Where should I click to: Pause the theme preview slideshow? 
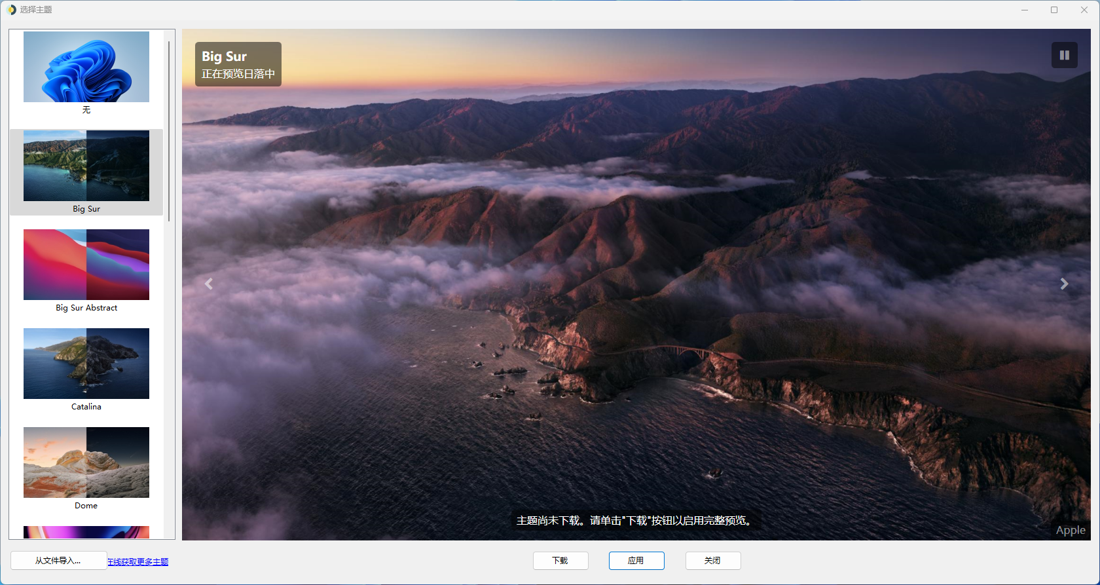[x=1064, y=55]
